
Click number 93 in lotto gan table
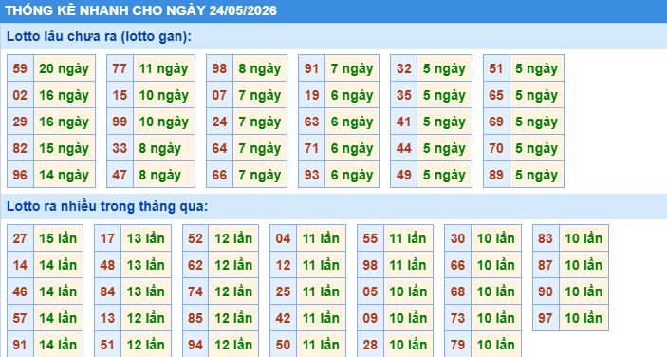pyautogui.click(x=311, y=175)
